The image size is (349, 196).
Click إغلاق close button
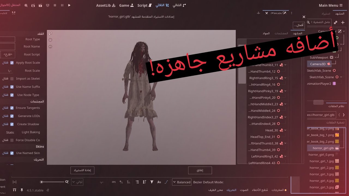click(x=200, y=170)
